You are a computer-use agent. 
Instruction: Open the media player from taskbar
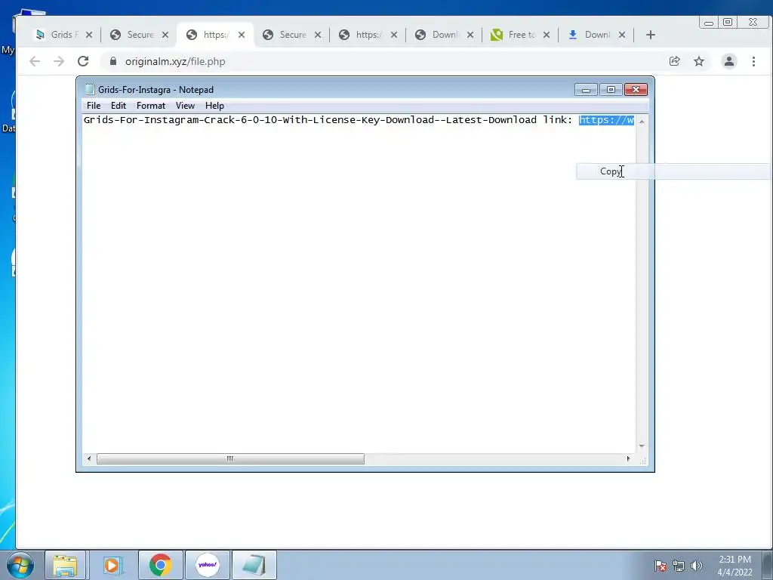tap(112, 565)
